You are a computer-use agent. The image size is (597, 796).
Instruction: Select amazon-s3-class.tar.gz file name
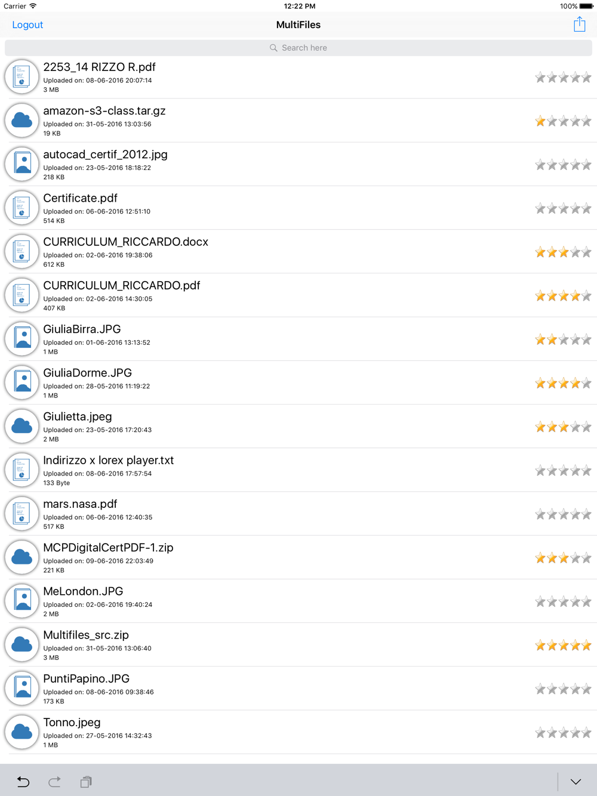coord(104,111)
